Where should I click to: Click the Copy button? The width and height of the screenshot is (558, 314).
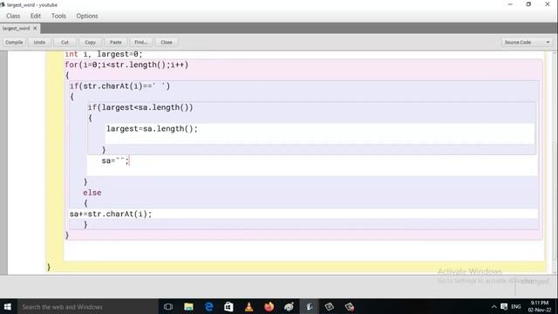[x=90, y=42]
